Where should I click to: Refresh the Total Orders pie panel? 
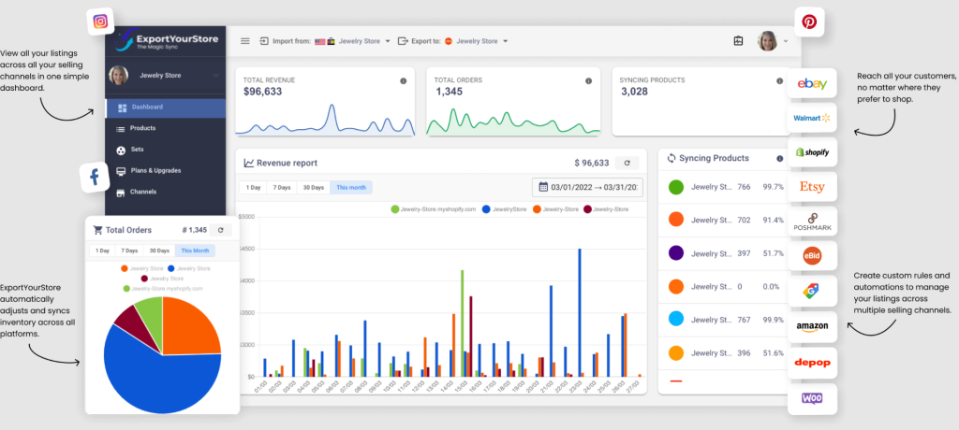221,230
